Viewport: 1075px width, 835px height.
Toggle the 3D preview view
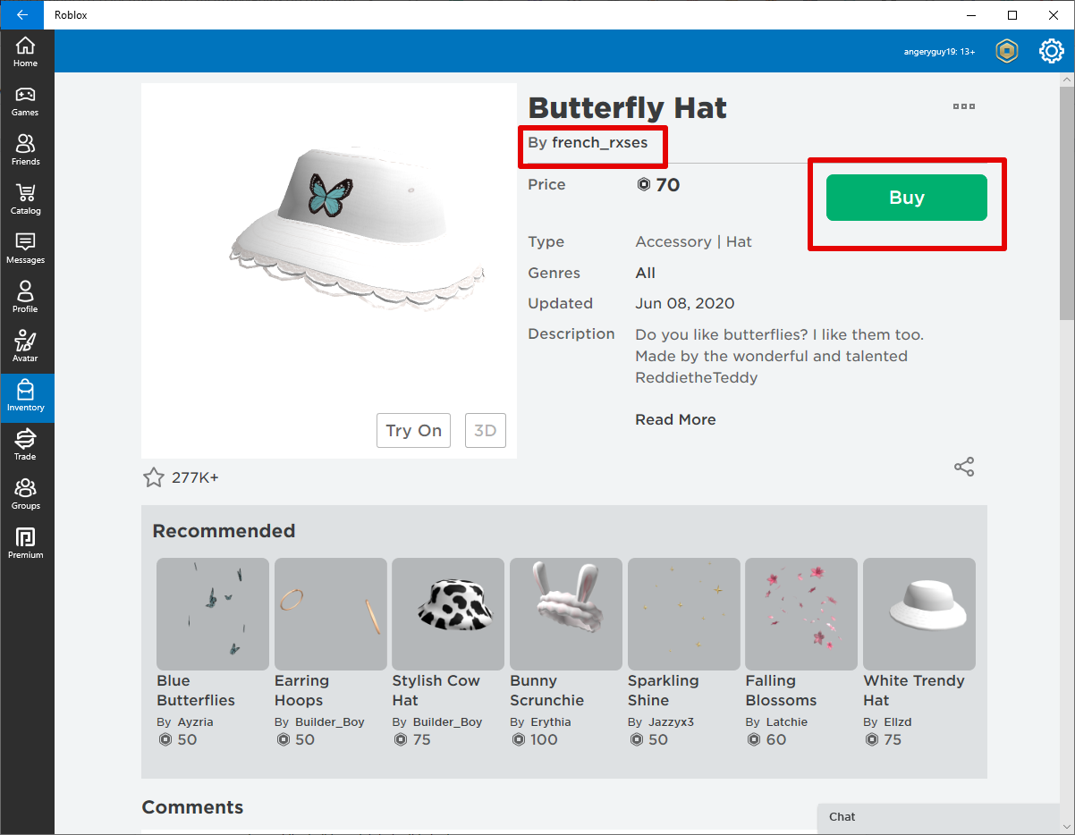[486, 431]
